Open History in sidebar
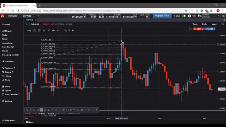226x127 pixels. pyautogui.click(x=7, y=76)
